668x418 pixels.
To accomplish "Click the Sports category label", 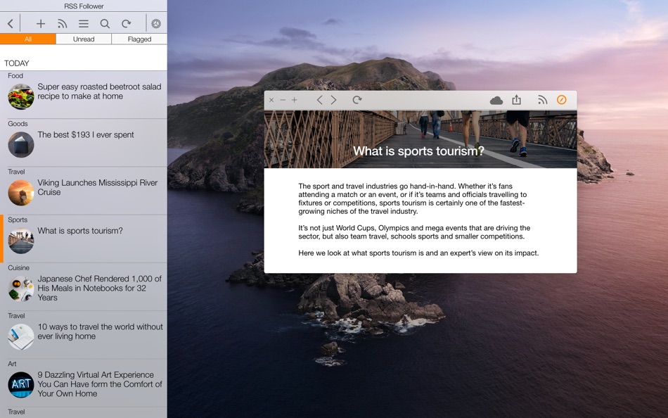I will [18, 220].
